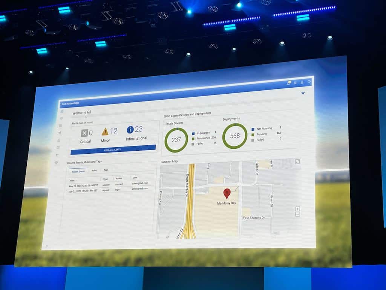Viewport: 386px width, 290px height.
Task: Click the "Informational" alert label
Action: pos(136,138)
